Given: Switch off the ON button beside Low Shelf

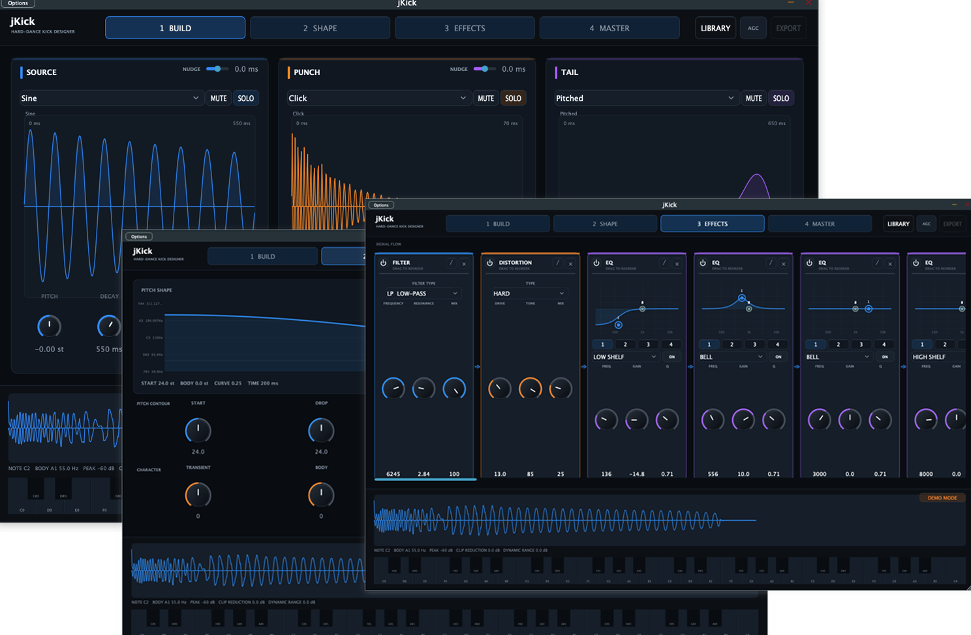Looking at the screenshot, I should click(x=671, y=357).
